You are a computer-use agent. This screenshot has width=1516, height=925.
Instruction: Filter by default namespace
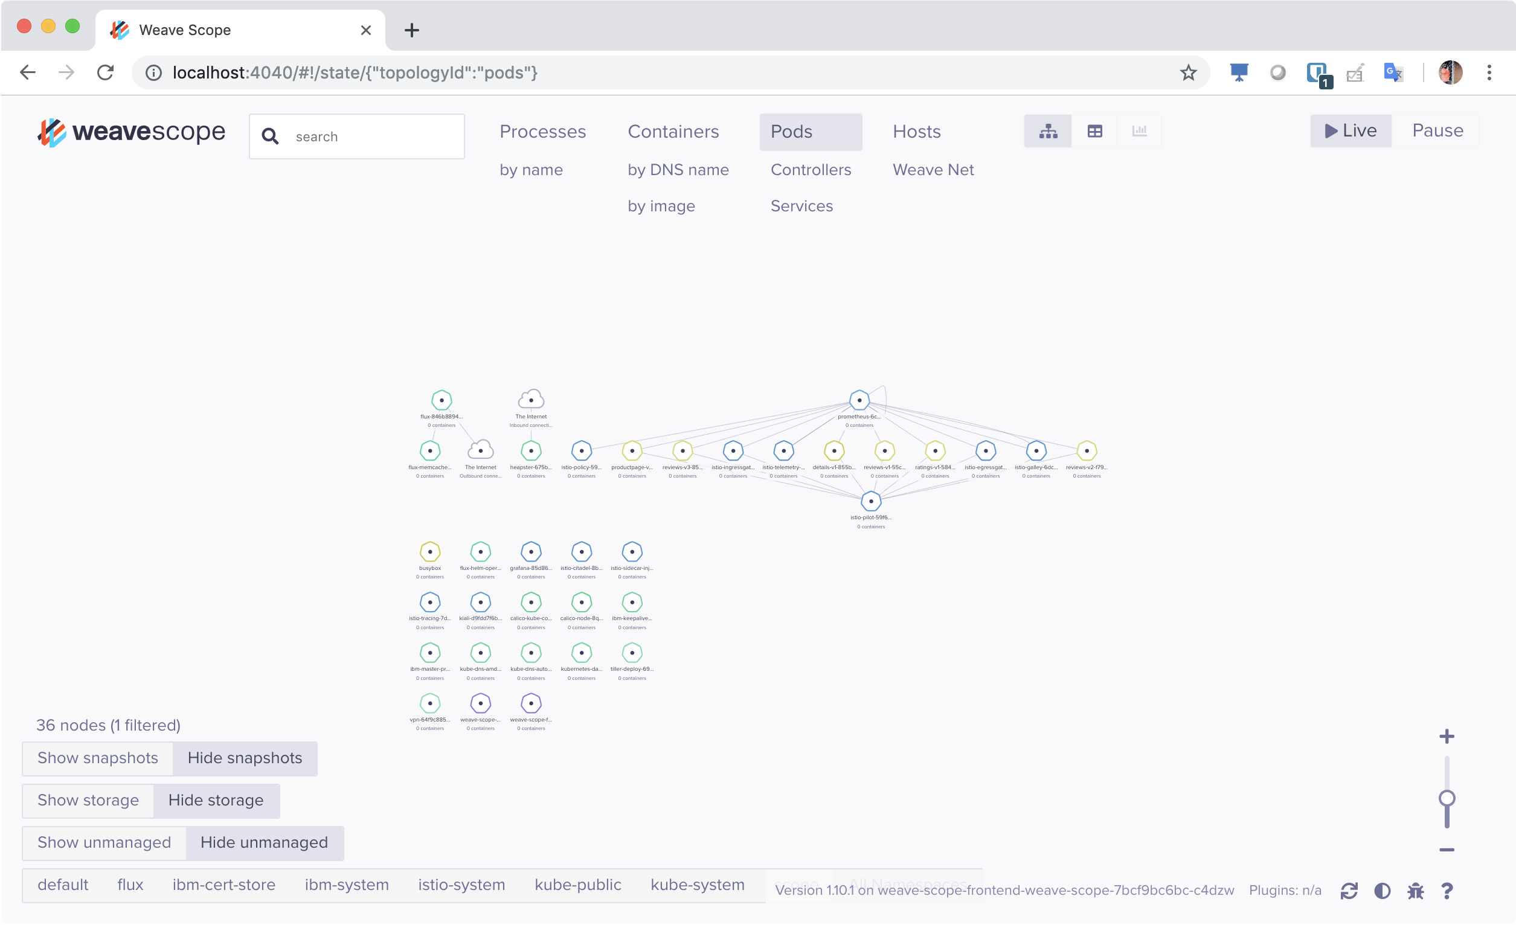63,885
